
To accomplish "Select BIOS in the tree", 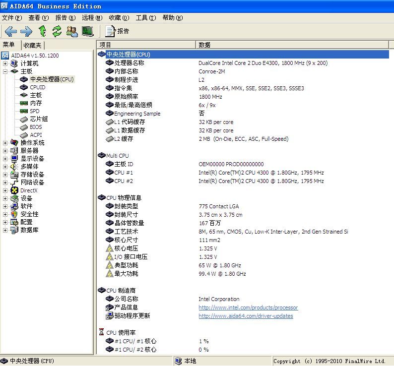I will [x=36, y=127].
